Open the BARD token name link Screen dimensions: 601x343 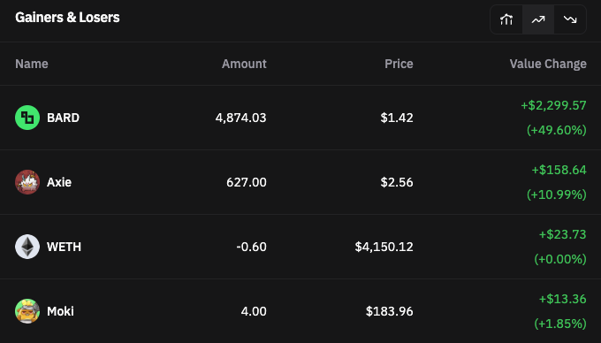tap(64, 118)
